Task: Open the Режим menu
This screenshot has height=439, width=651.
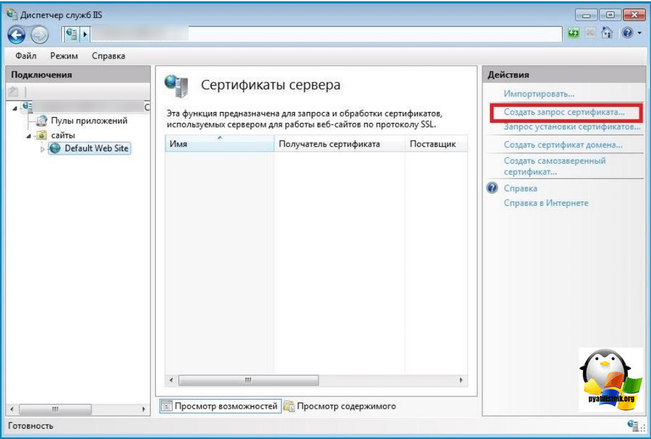Action: tap(64, 57)
